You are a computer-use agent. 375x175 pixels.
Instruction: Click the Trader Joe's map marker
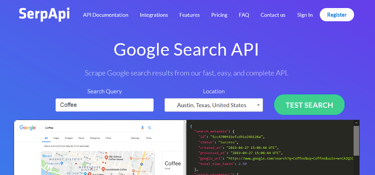click(x=62, y=163)
